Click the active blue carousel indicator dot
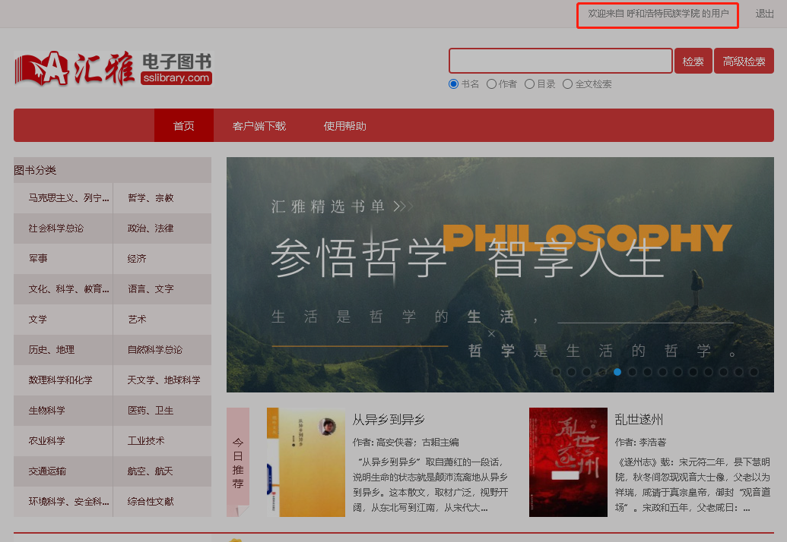Screen dimensions: 787x542 point(617,372)
